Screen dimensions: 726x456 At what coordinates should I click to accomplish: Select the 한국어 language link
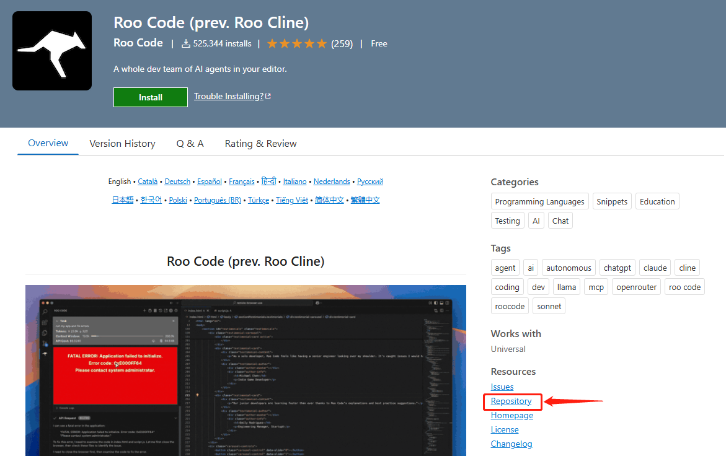coord(151,199)
